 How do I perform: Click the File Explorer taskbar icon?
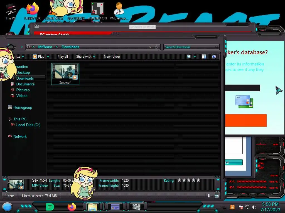coord(93,207)
